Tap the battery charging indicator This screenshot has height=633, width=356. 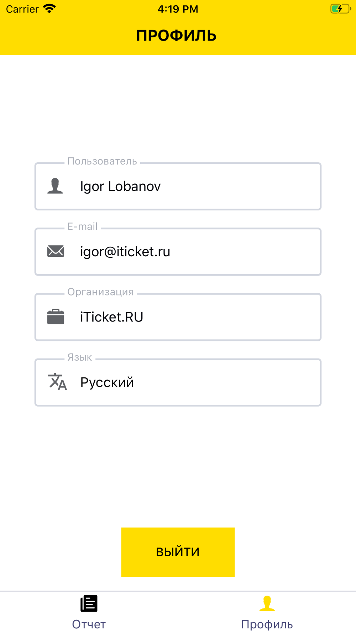click(341, 9)
